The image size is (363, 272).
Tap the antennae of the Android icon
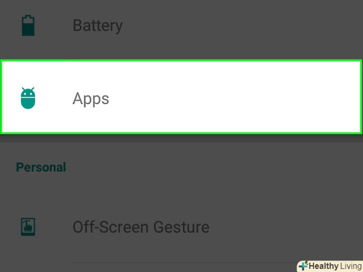[x=28, y=89]
